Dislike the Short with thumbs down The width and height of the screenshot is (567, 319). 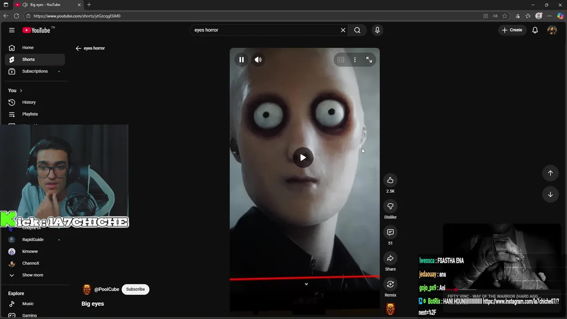[390, 206]
